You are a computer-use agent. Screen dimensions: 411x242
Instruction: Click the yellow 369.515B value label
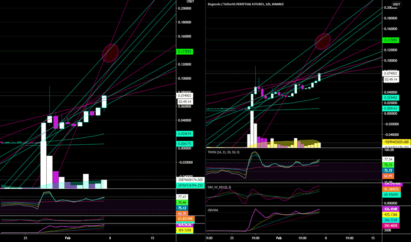point(185,230)
